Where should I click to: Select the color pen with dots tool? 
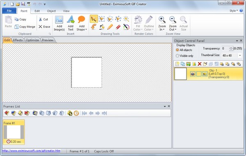[126, 27]
